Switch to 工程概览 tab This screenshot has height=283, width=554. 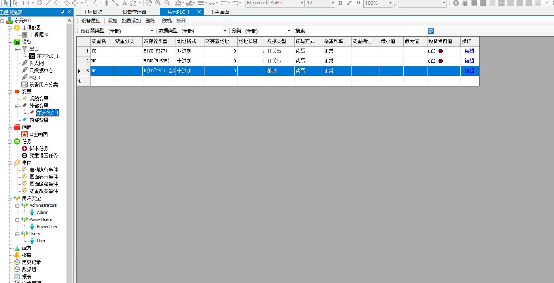click(93, 12)
